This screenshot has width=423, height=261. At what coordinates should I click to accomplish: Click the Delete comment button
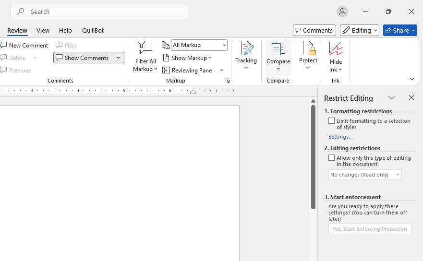click(13, 58)
